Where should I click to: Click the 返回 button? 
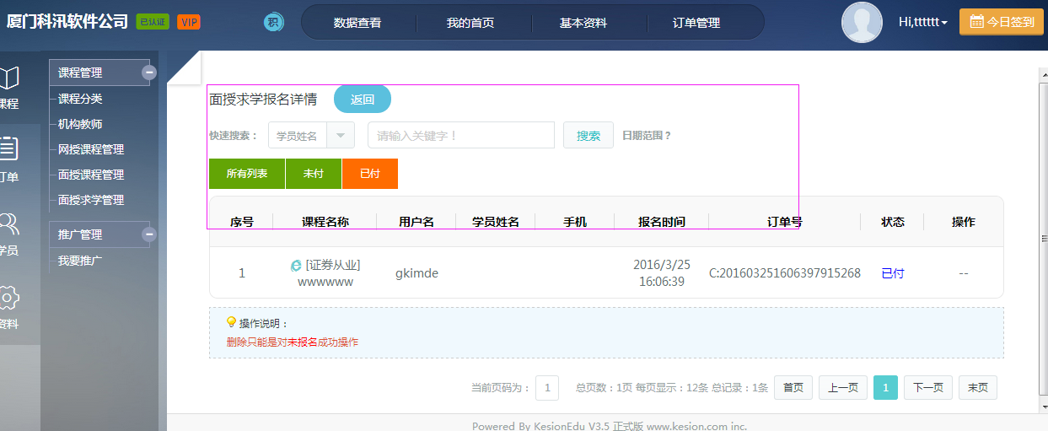tap(363, 100)
